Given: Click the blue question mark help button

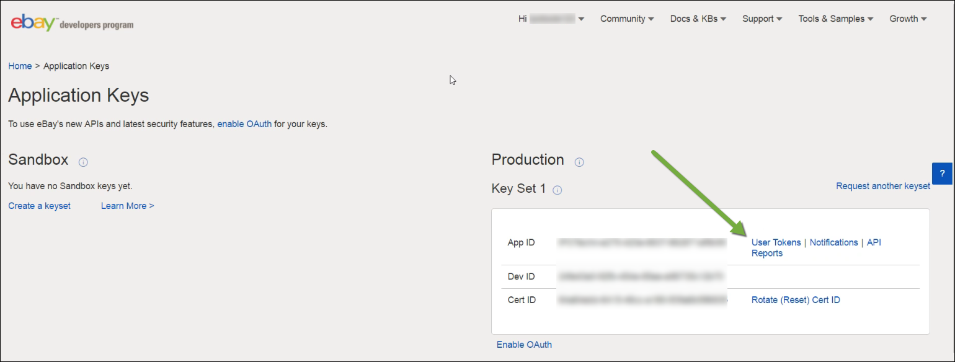Looking at the screenshot, I should (942, 174).
